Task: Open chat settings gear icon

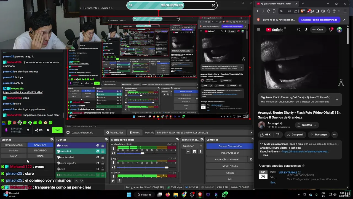Action: (x=48, y=130)
